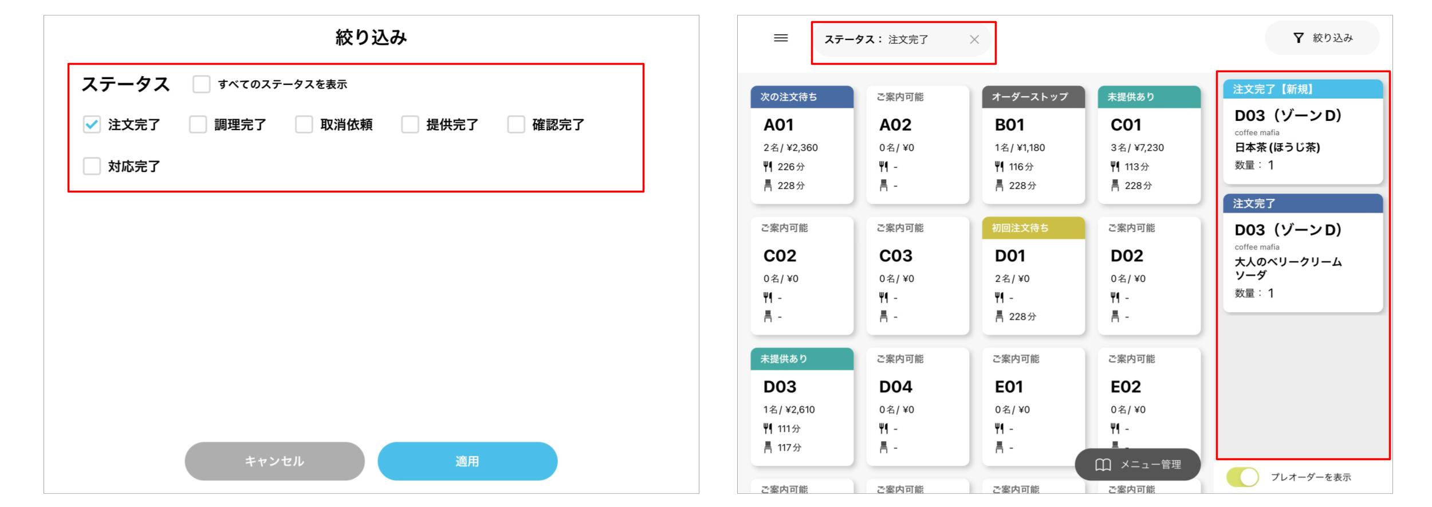Check the 確認完了 status checkbox
The width and height of the screenshot is (1432, 507).
pos(516,124)
